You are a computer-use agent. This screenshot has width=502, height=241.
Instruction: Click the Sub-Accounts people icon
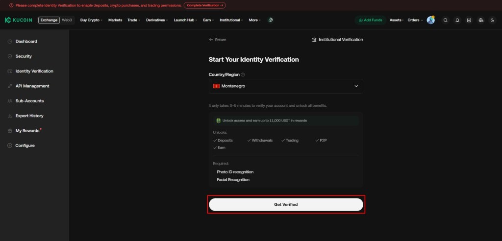pyautogui.click(x=10, y=101)
